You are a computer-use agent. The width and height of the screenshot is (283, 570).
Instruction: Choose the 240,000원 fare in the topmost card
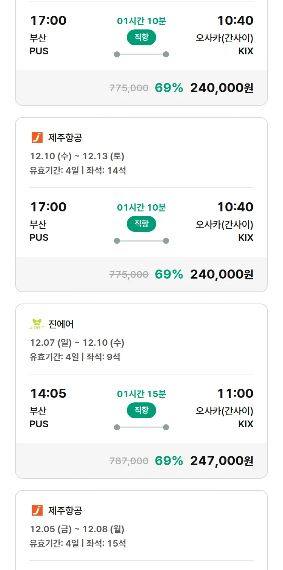coord(221,88)
